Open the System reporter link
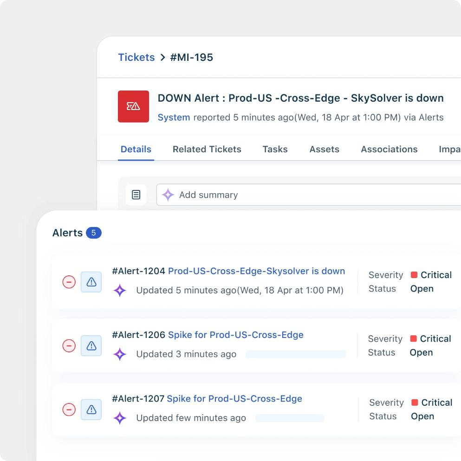461x461 pixels. (174, 117)
